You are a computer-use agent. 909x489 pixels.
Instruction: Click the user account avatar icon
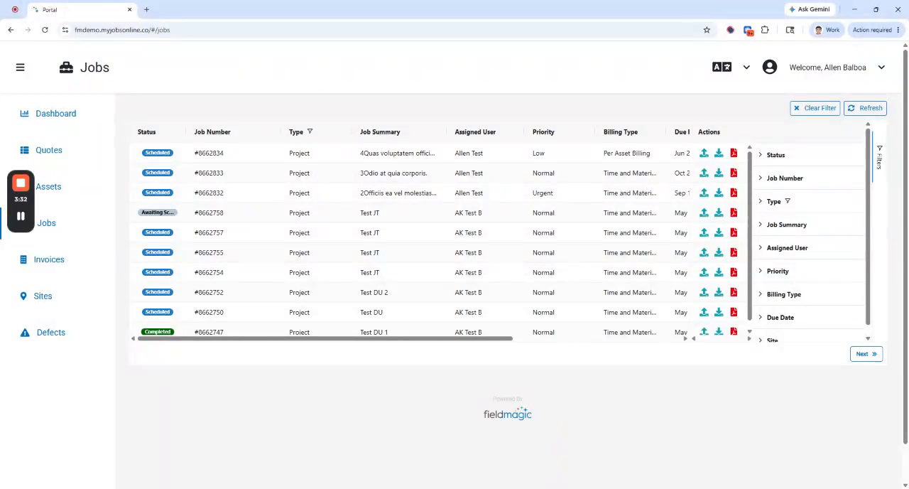pos(770,68)
